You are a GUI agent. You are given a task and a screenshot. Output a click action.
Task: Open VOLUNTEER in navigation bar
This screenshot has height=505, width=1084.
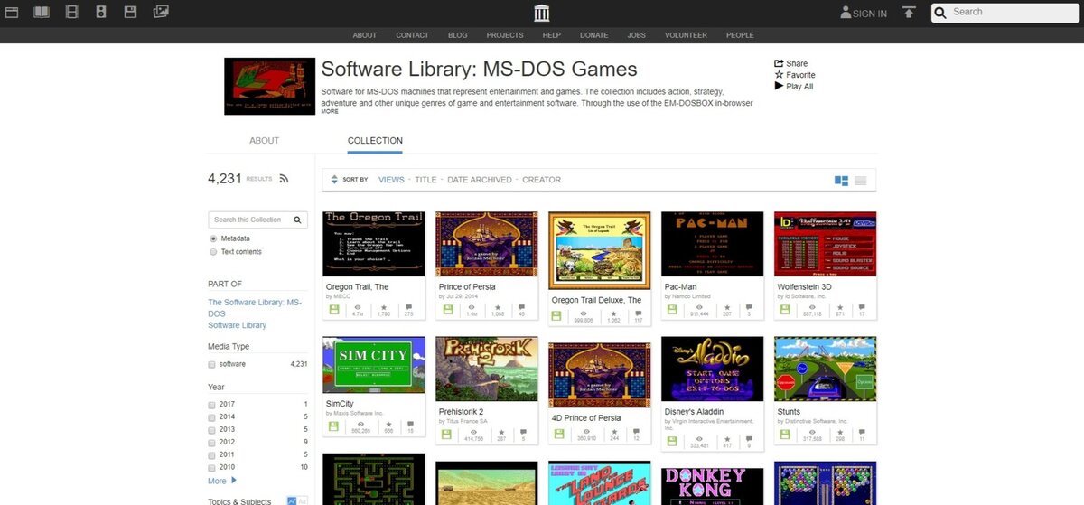686,35
